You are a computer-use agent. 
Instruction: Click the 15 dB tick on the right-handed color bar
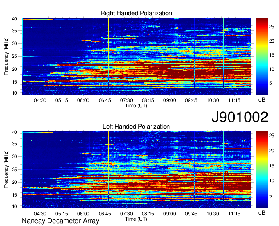point(272,55)
